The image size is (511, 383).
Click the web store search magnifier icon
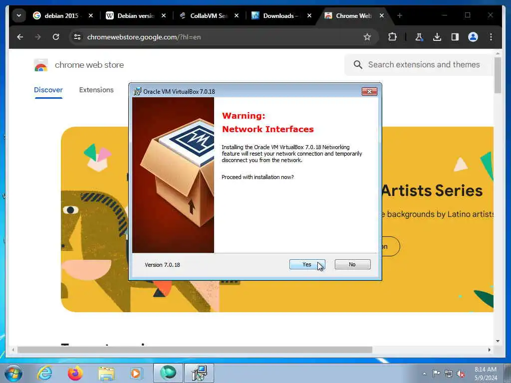click(x=358, y=64)
